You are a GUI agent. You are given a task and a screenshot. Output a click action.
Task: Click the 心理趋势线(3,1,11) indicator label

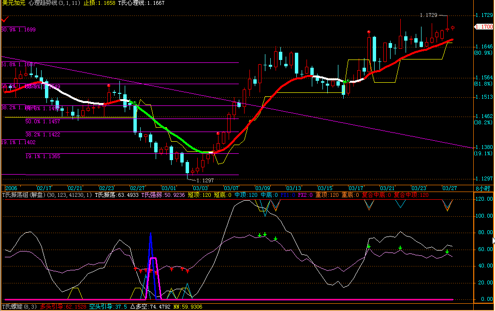pos(54,3)
